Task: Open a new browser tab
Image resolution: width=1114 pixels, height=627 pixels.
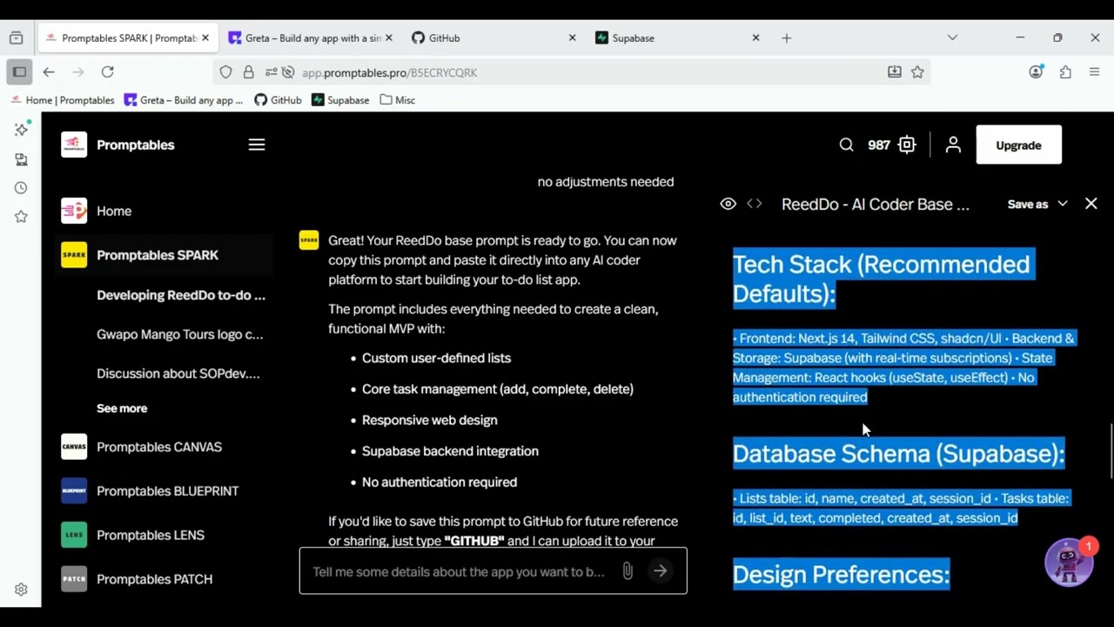Action: click(787, 38)
